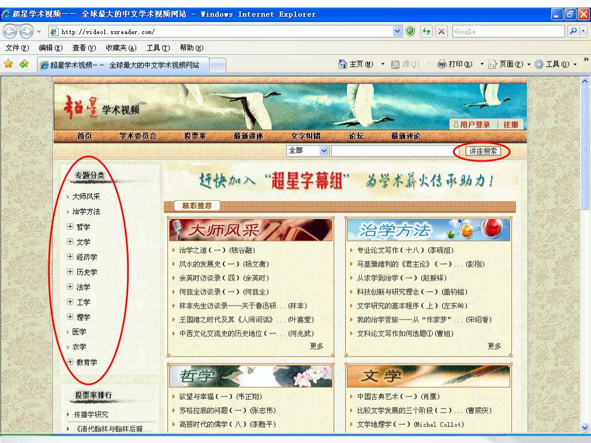Click 更多 under the 大师风采 panel
This screenshot has height=443, width=591.
317,346
